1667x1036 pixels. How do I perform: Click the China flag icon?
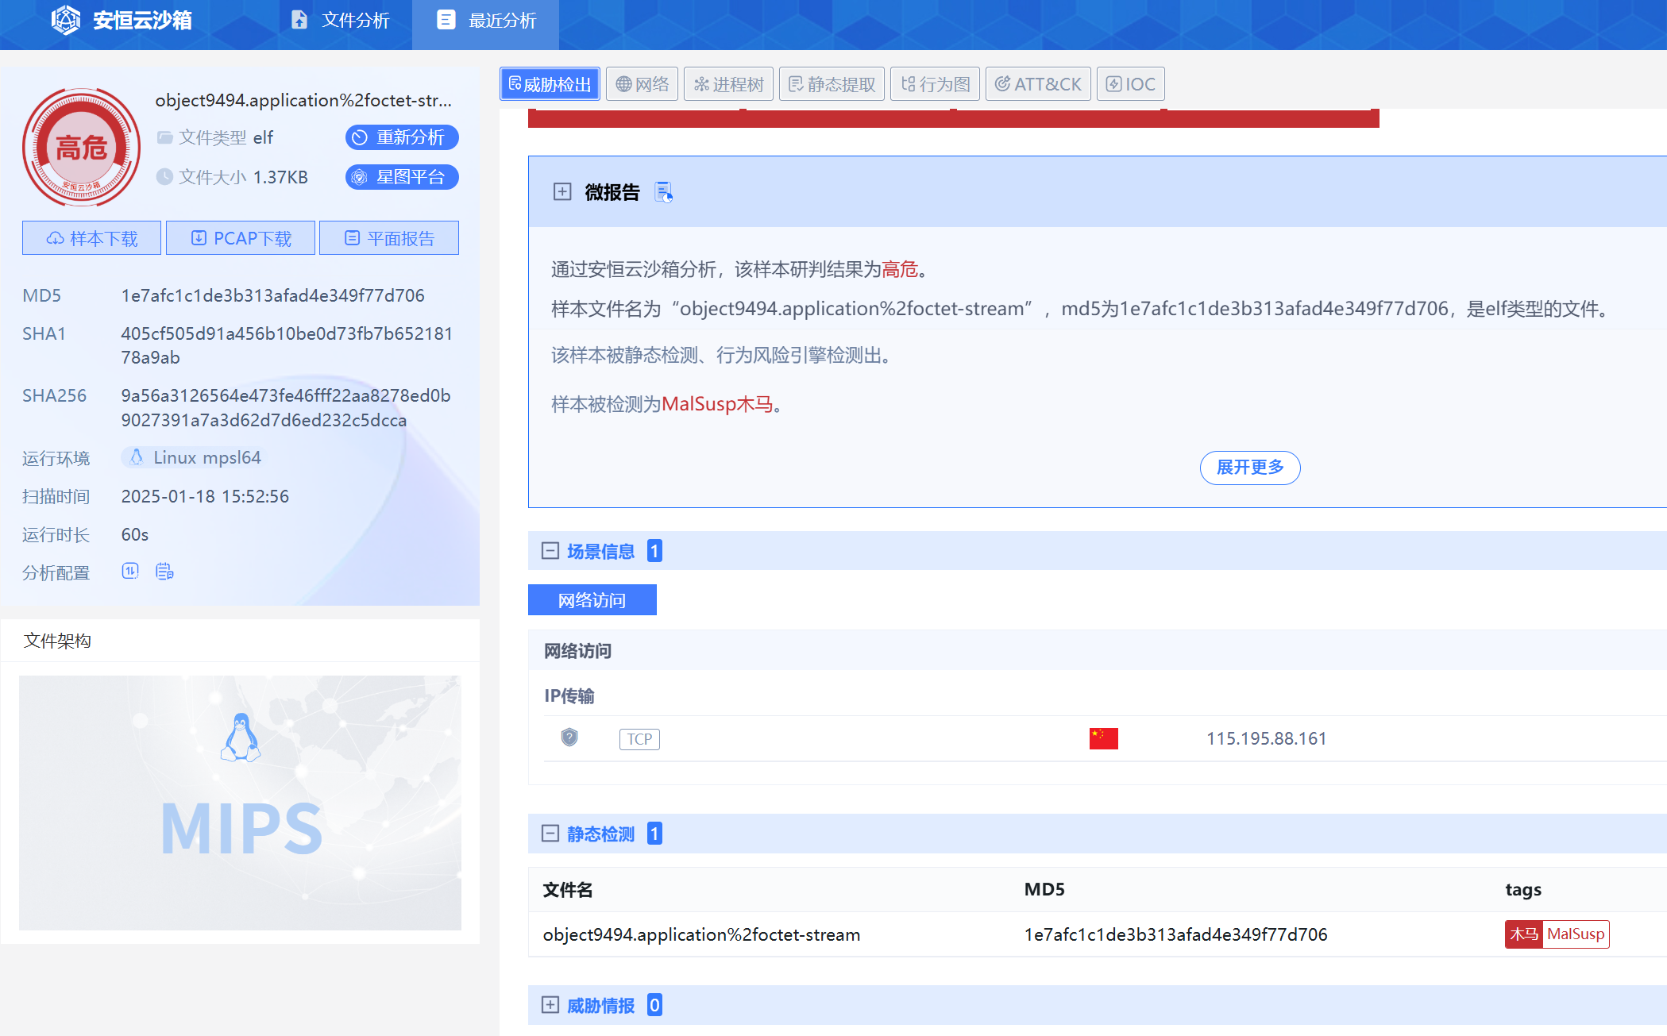(1103, 738)
